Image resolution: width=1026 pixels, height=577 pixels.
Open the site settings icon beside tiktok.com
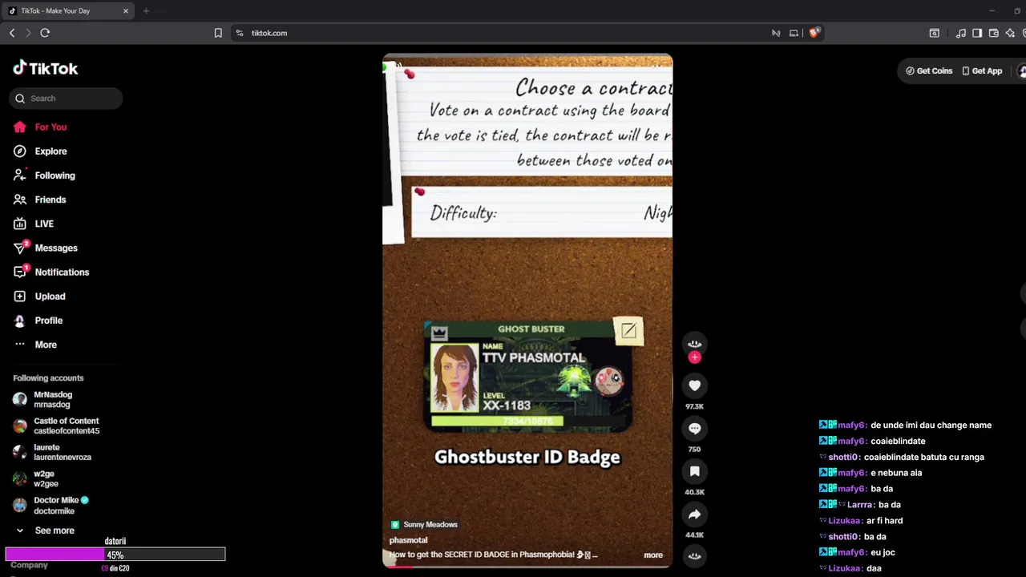[239, 33]
